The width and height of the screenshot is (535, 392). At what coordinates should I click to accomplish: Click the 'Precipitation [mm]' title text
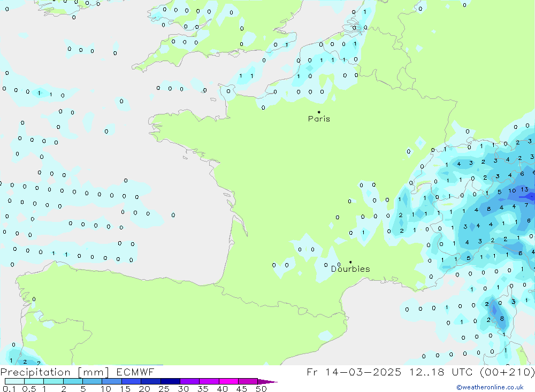[x=55, y=372]
